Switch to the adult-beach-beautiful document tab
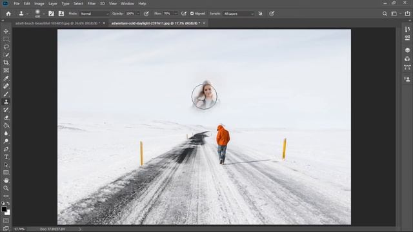 57,23
